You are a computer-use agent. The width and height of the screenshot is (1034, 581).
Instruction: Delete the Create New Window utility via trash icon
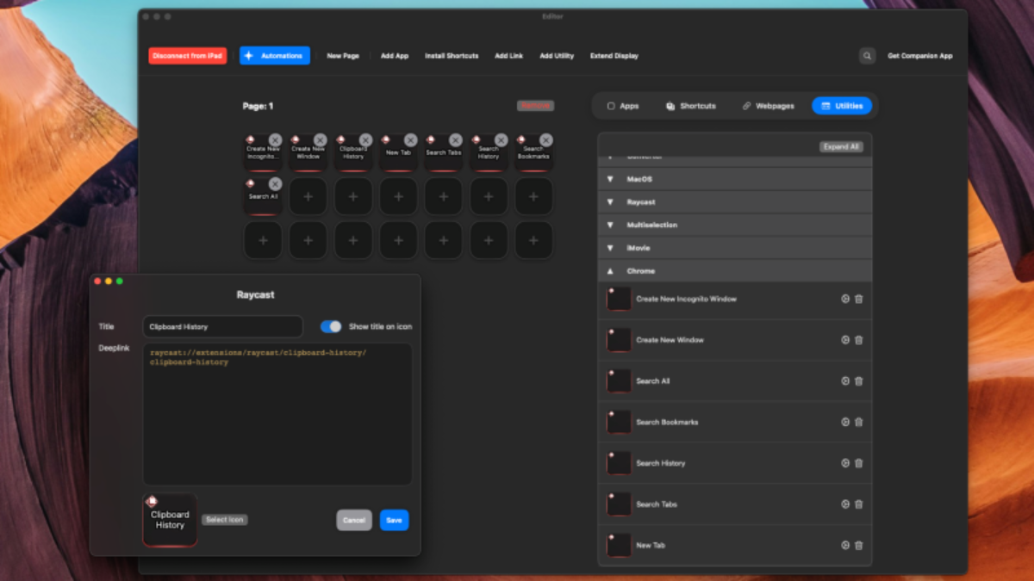(859, 340)
